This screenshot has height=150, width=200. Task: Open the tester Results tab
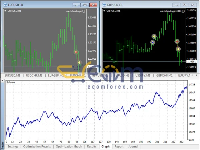click(92, 147)
